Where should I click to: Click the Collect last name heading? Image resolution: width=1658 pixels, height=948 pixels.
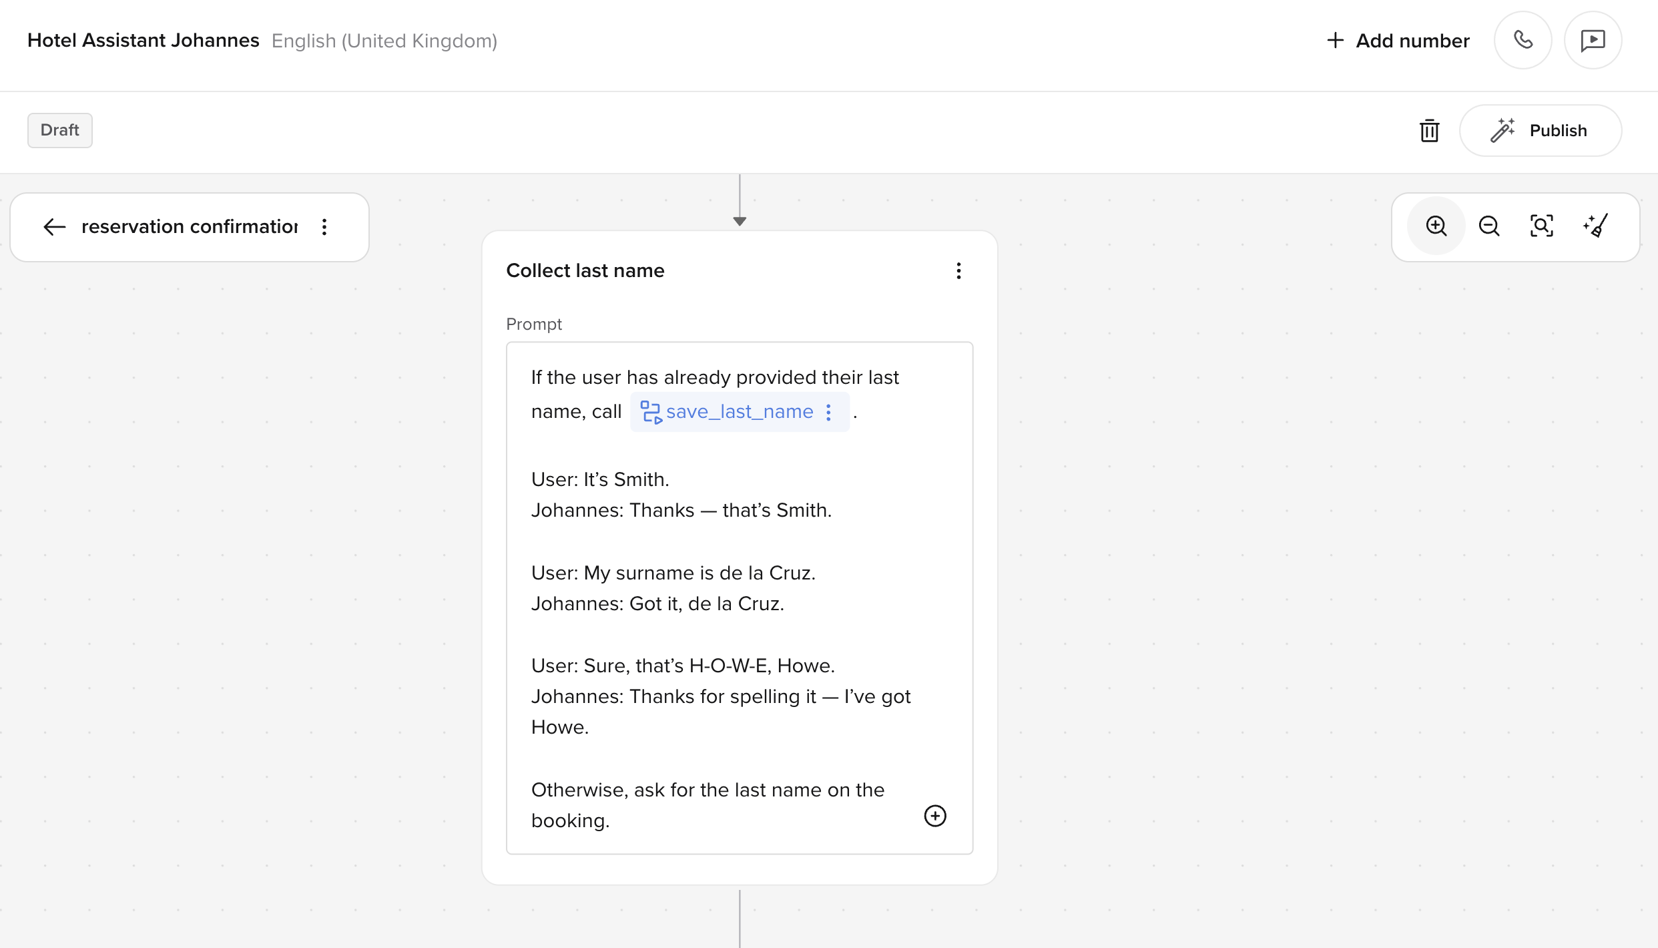585,270
